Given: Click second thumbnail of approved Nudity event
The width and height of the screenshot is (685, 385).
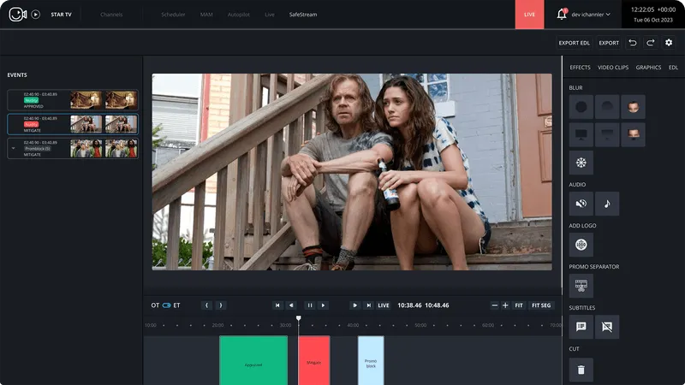Looking at the screenshot, I should click(x=121, y=100).
